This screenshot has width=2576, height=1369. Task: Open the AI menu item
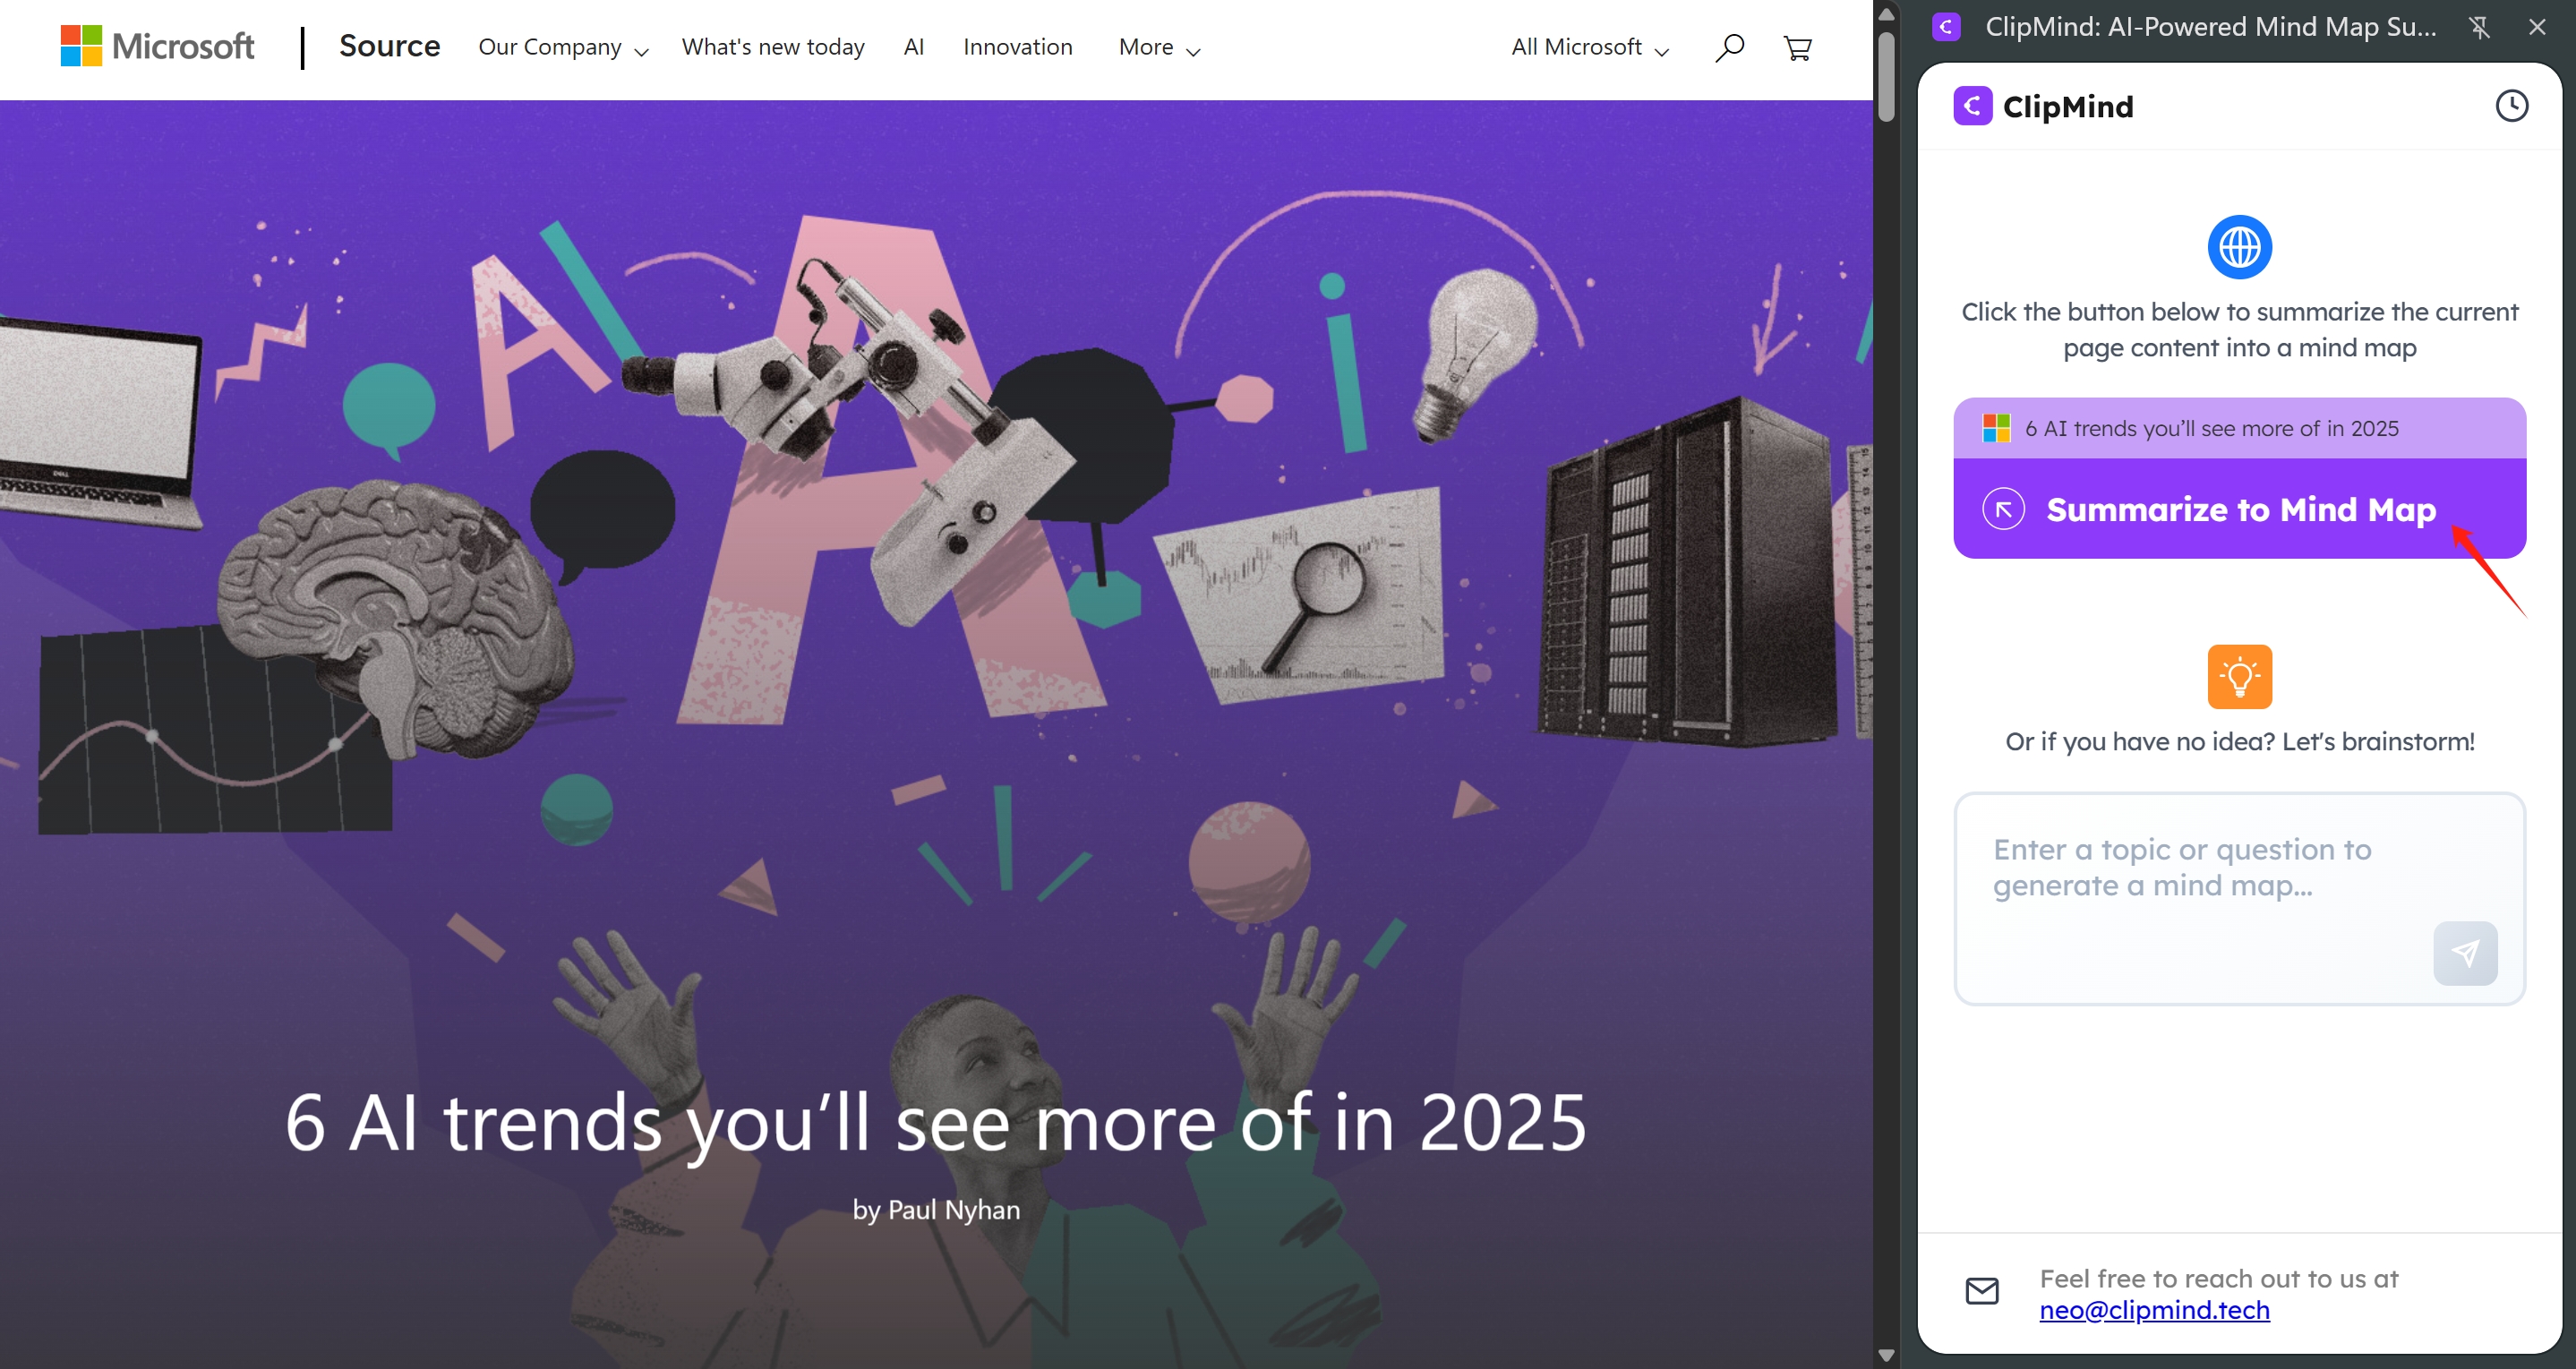913,47
